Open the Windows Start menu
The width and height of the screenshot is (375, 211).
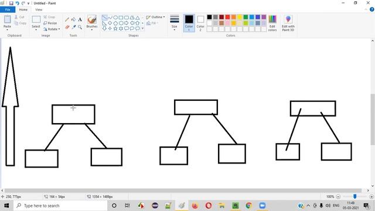tap(6, 206)
